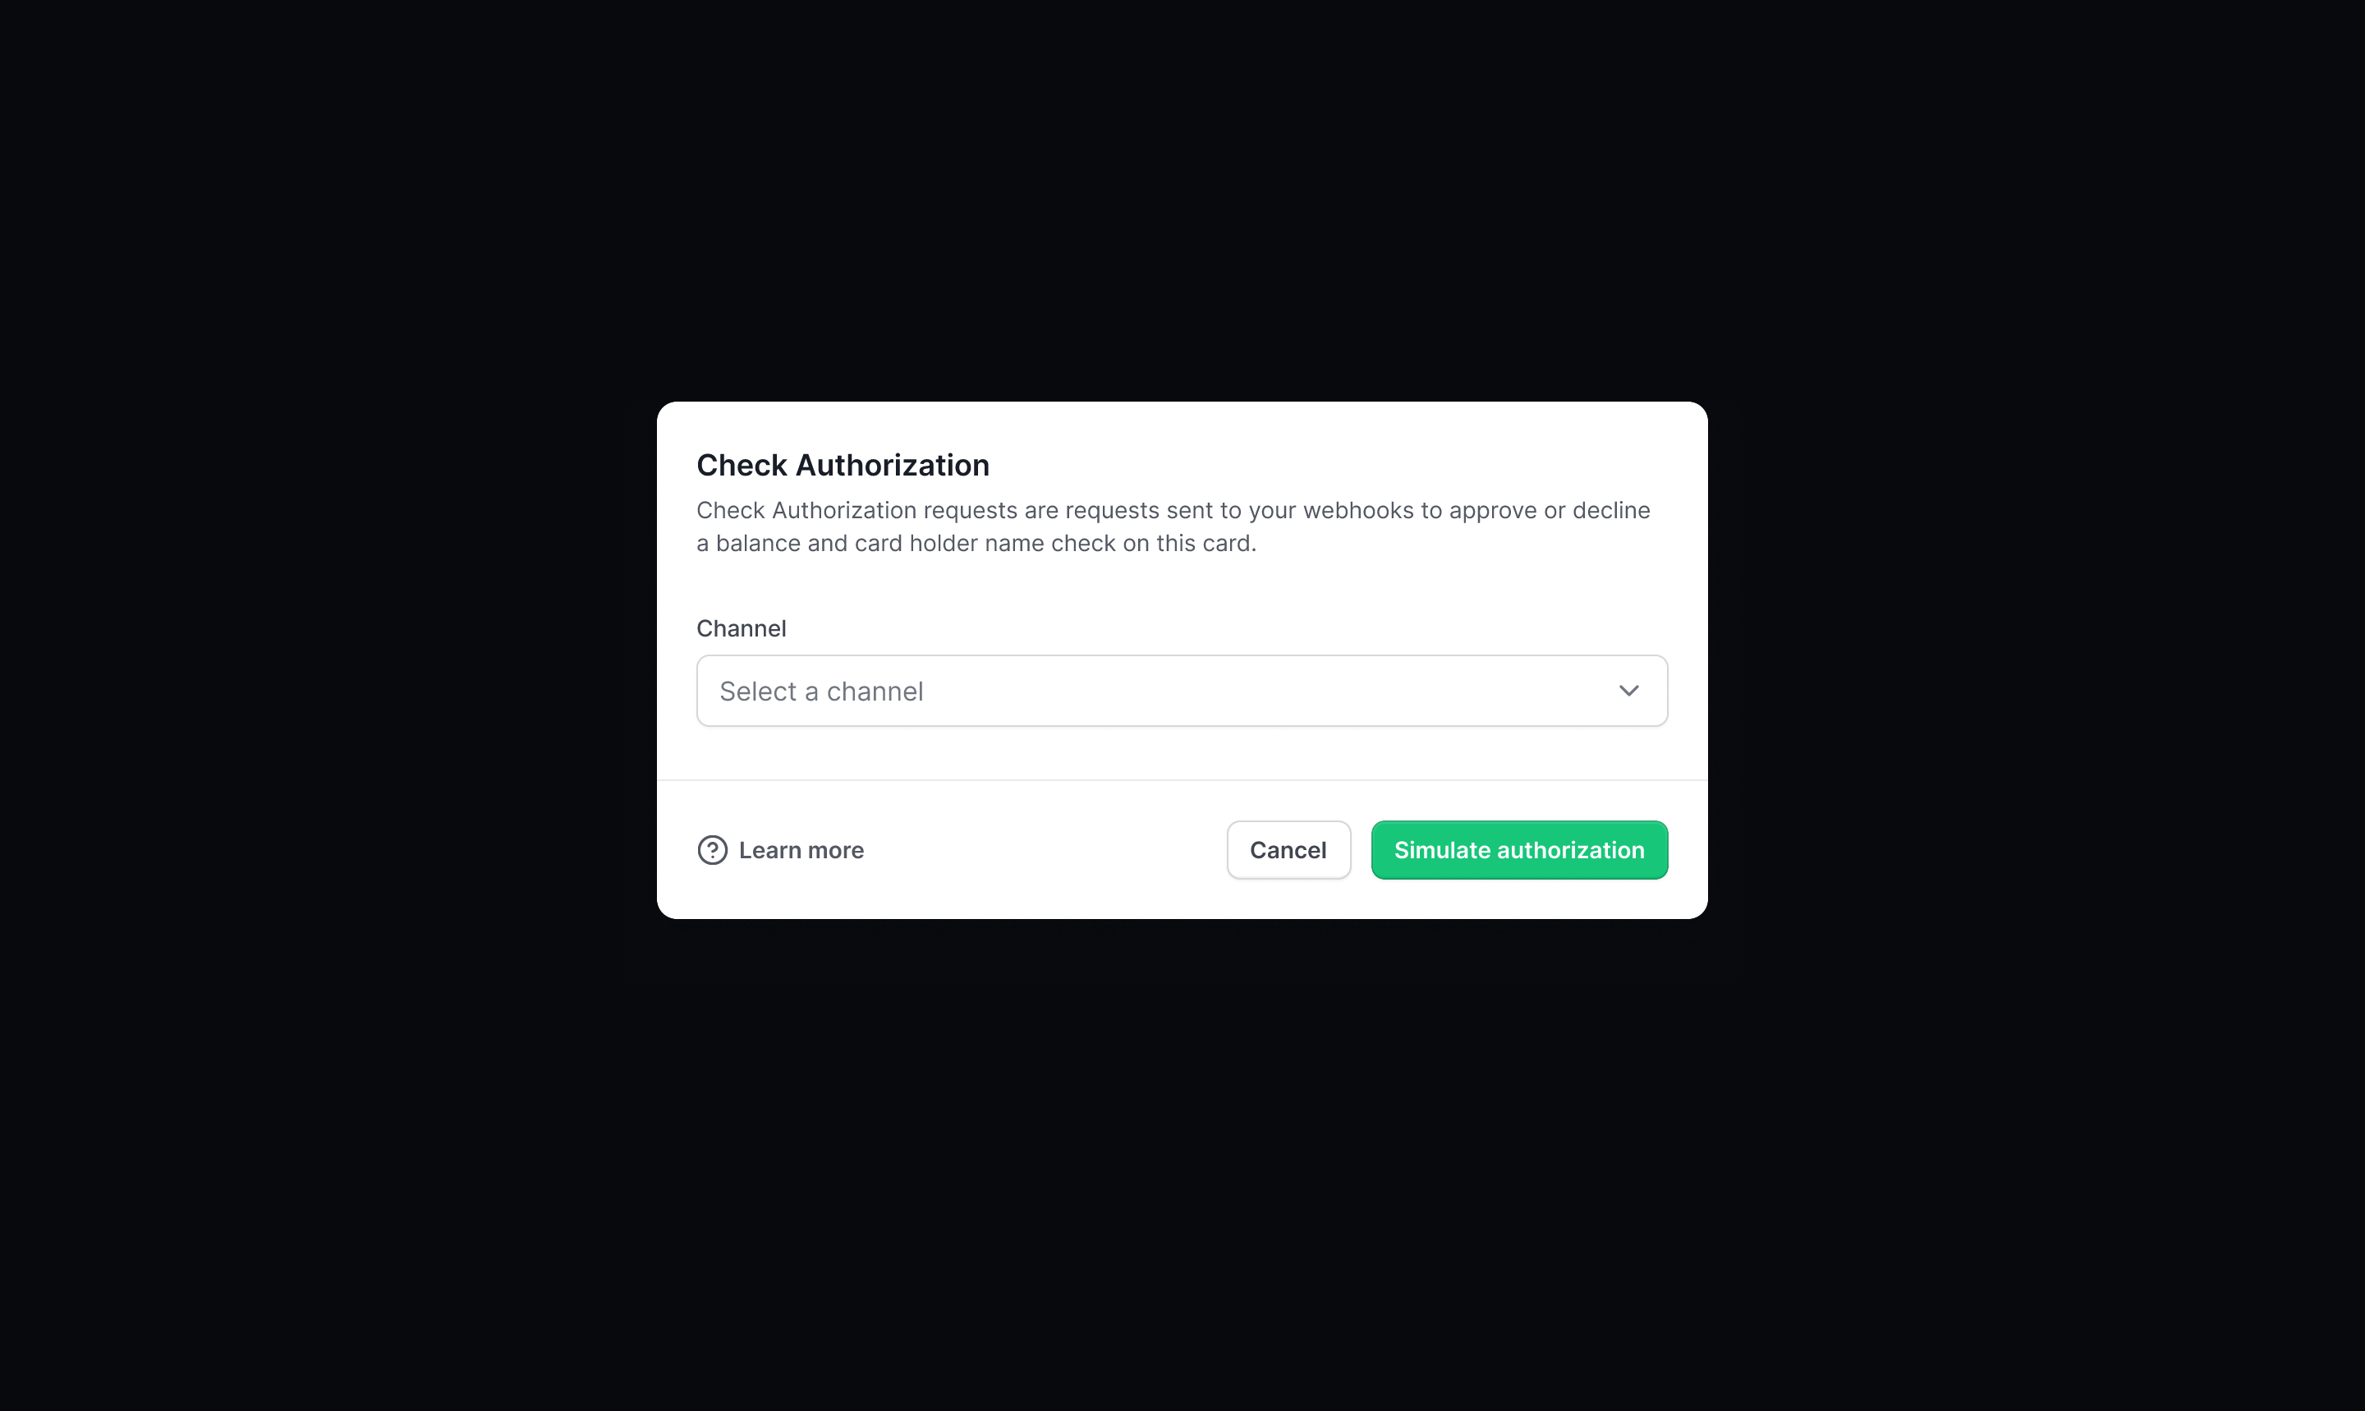Viewport: 2365px width, 1411px height.
Task: Dismiss the dialog with Cancel
Action: 1287,850
